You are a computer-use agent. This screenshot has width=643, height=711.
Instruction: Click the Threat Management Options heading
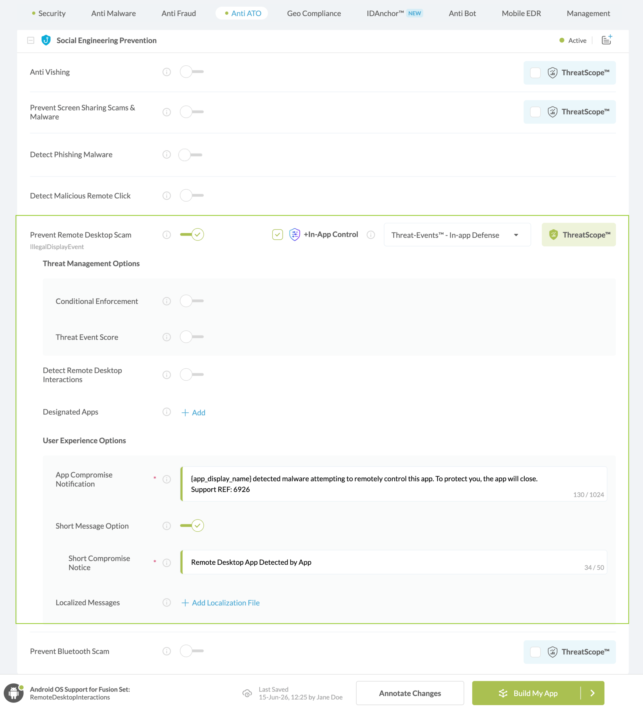(91, 263)
